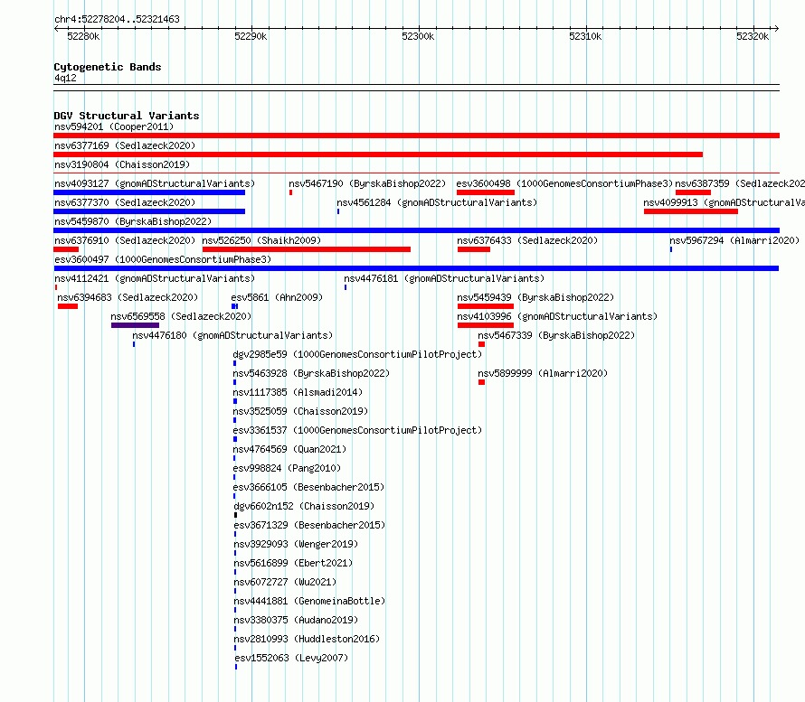The height and width of the screenshot is (702, 805).
Task: Open the nsv4103996 (gnomADStructuralVariants) label
Action: click(x=557, y=316)
